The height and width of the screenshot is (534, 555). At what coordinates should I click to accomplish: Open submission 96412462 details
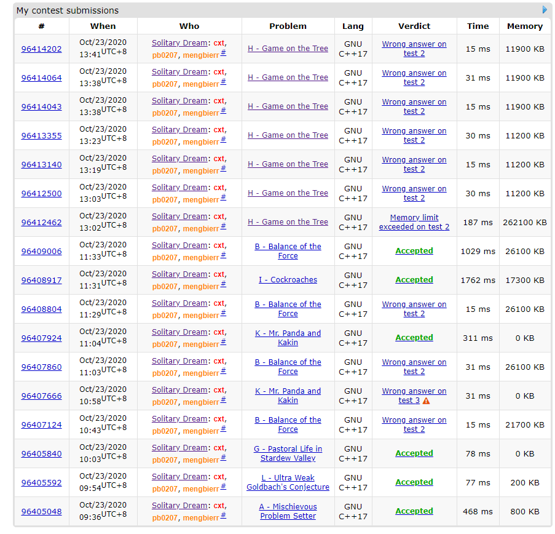click(x=41, y=223)
